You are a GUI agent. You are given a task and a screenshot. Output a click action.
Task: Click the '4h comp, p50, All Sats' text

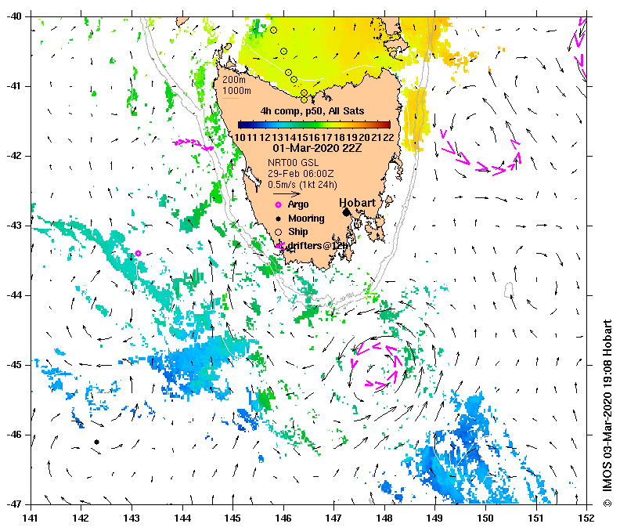312,110
